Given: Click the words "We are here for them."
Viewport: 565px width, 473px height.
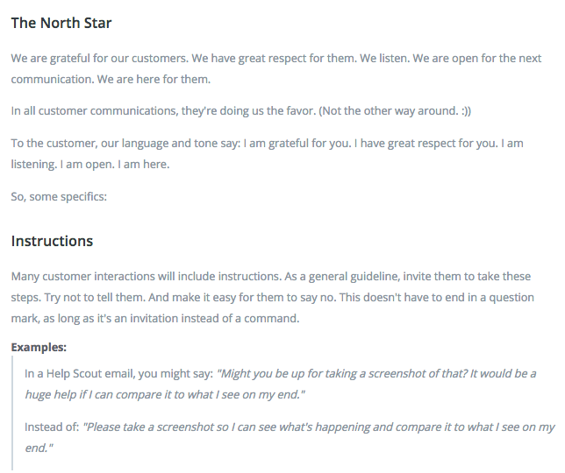Looking at the screenshot, I should pos(154,79).
